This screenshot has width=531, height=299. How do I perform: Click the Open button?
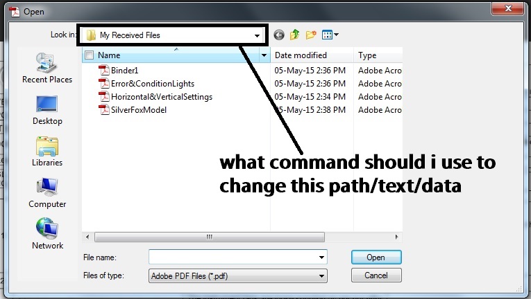(376, 257)
